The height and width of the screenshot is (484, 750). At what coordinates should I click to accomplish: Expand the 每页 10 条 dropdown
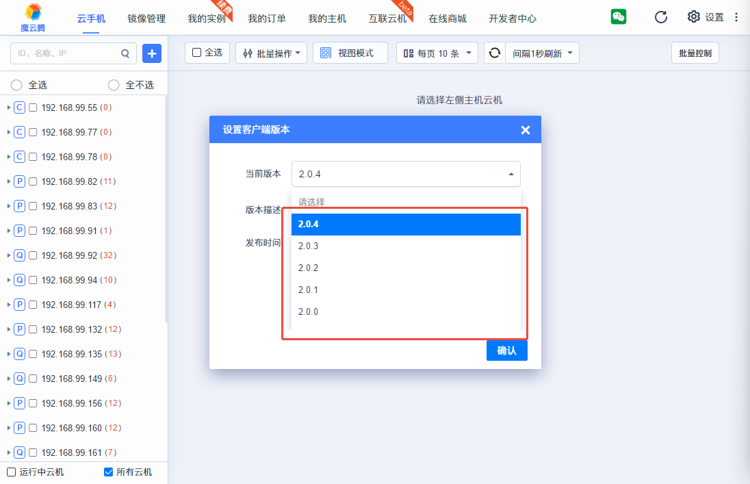(x=437, y=53)
